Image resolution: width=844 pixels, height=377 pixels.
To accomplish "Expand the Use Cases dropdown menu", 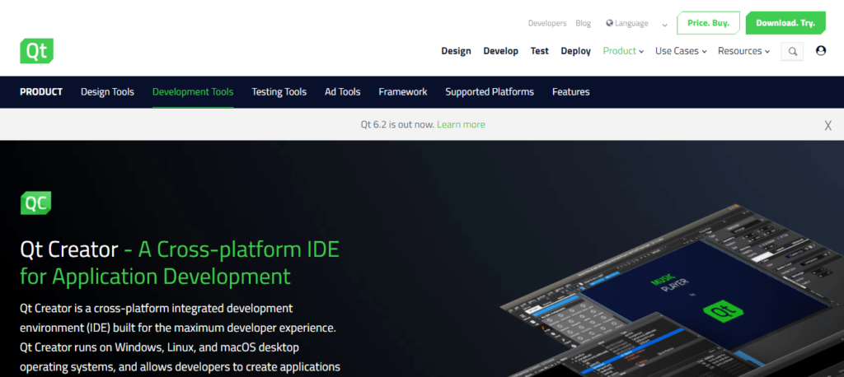I will 681,51.
